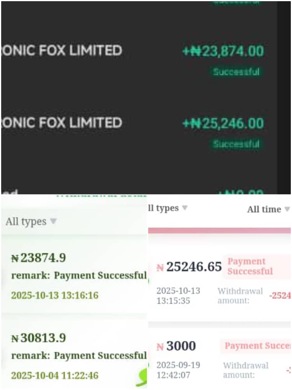The image size is (292, 390).
Task: Click the red naira icon beside 25246.65
Action: [x=160, y=268]
